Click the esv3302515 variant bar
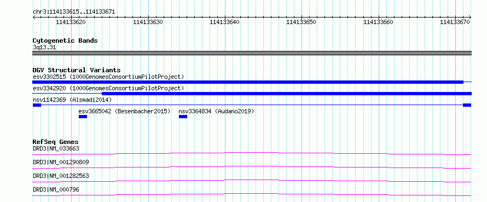This screenshot has width=487, height=202. click(248, 82)
